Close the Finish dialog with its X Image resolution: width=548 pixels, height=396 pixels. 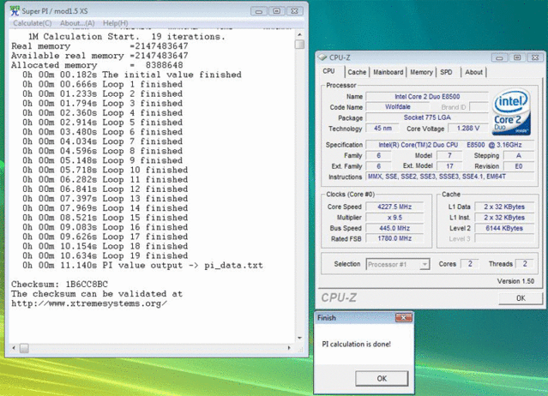(x=404, y=317)
